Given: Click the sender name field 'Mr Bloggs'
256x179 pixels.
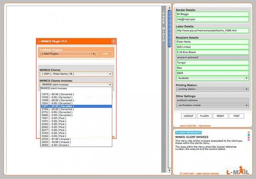Looking at the screenshot, I should click(x=212, y=14).
